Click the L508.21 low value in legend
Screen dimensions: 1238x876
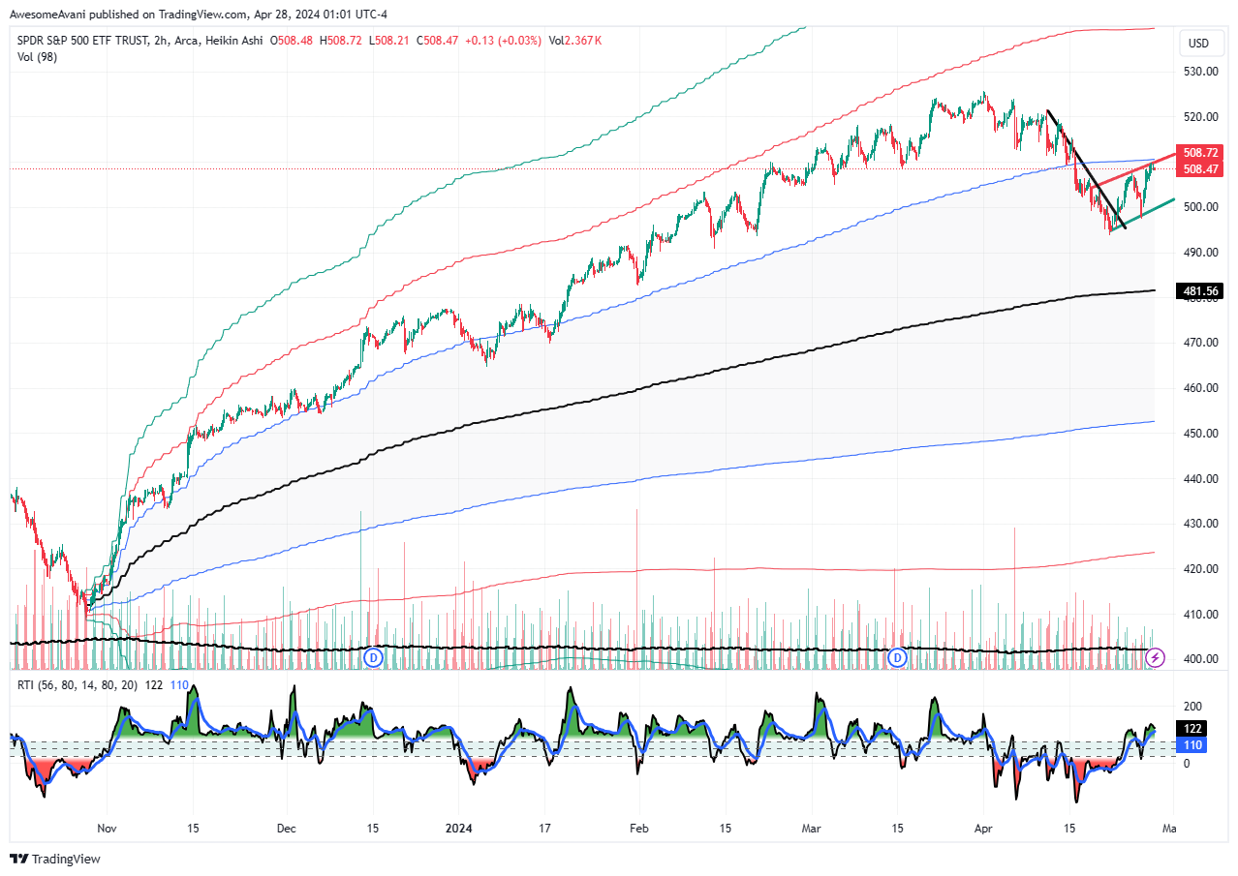388,41
